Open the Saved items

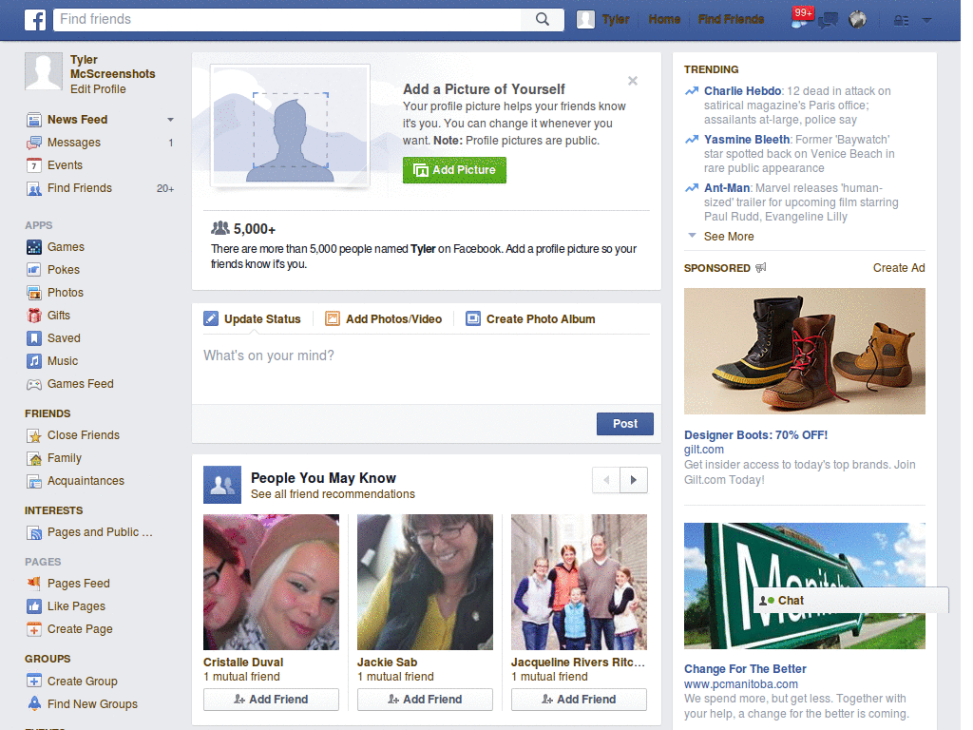pos(64,338)
